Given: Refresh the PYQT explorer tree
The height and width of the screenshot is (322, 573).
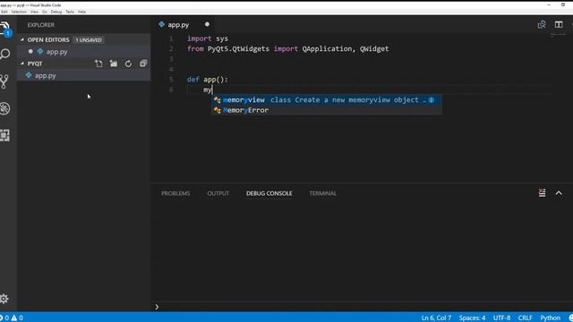Looking at the screenshot, I should pos(128,64).
